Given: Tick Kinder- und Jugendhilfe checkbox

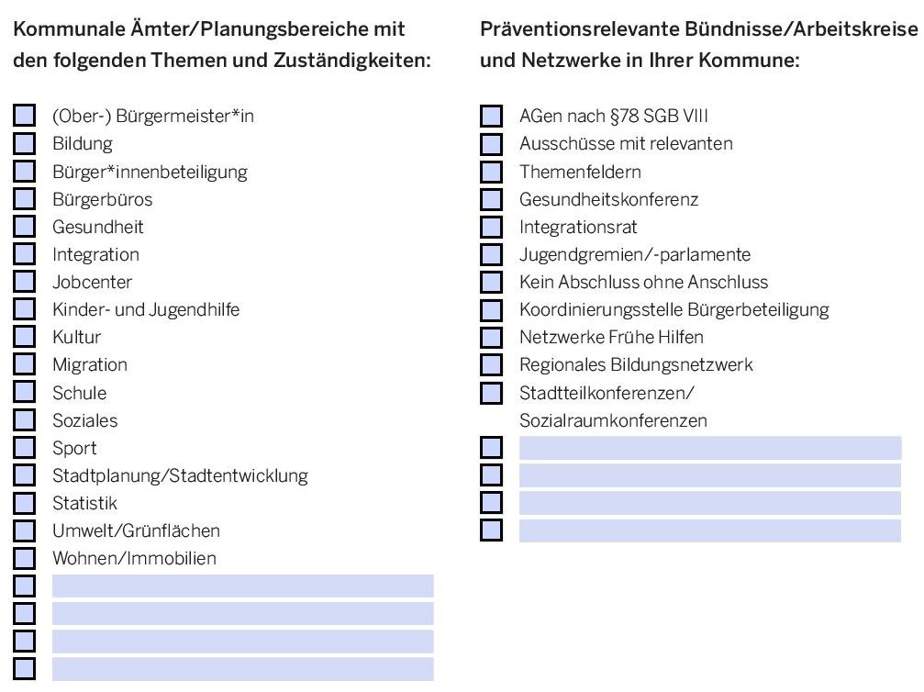Looking at the screenshot, I should click(24, 309).
